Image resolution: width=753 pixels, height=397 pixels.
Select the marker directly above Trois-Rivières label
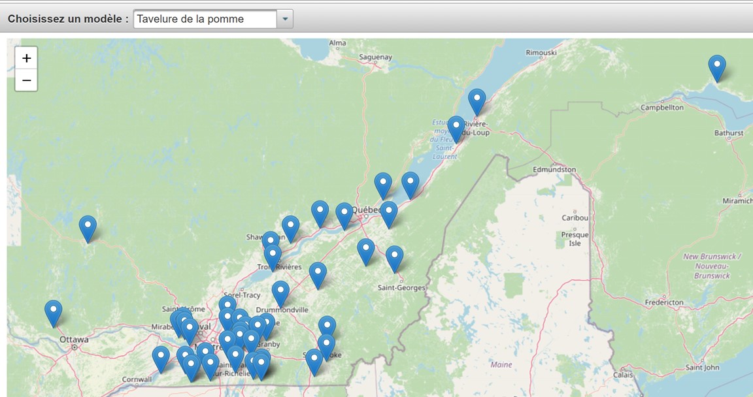[x=273, y=256]
